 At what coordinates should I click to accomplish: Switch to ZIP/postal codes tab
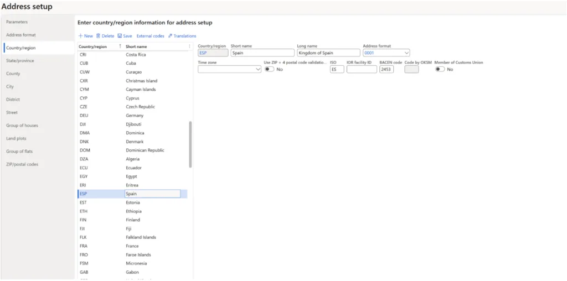tap(22, 164)
